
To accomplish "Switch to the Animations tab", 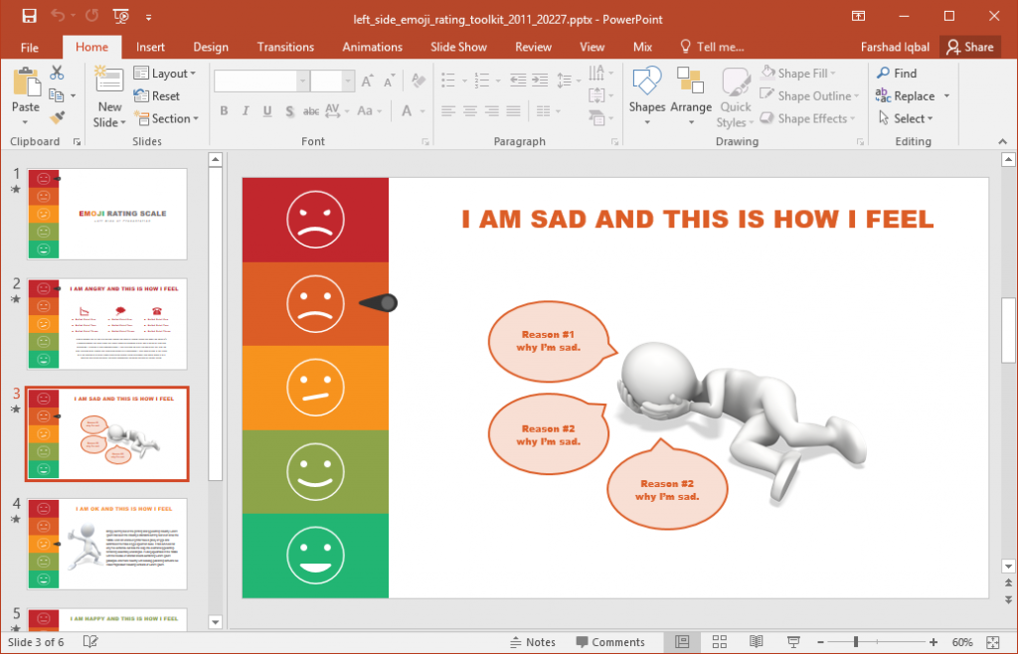I will (x=372, y=47).
